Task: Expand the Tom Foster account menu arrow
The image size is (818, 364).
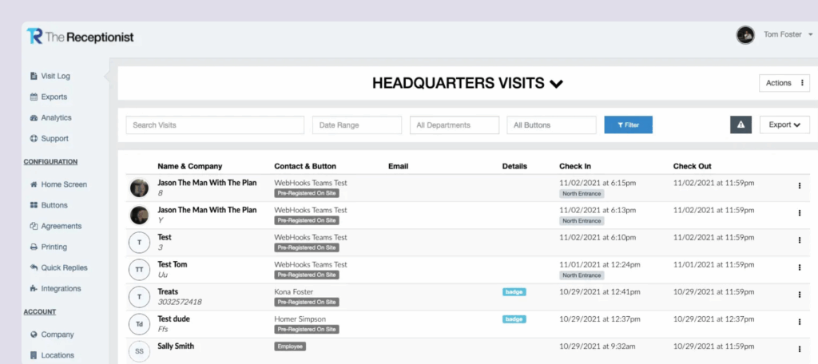Action: [810, 35]
